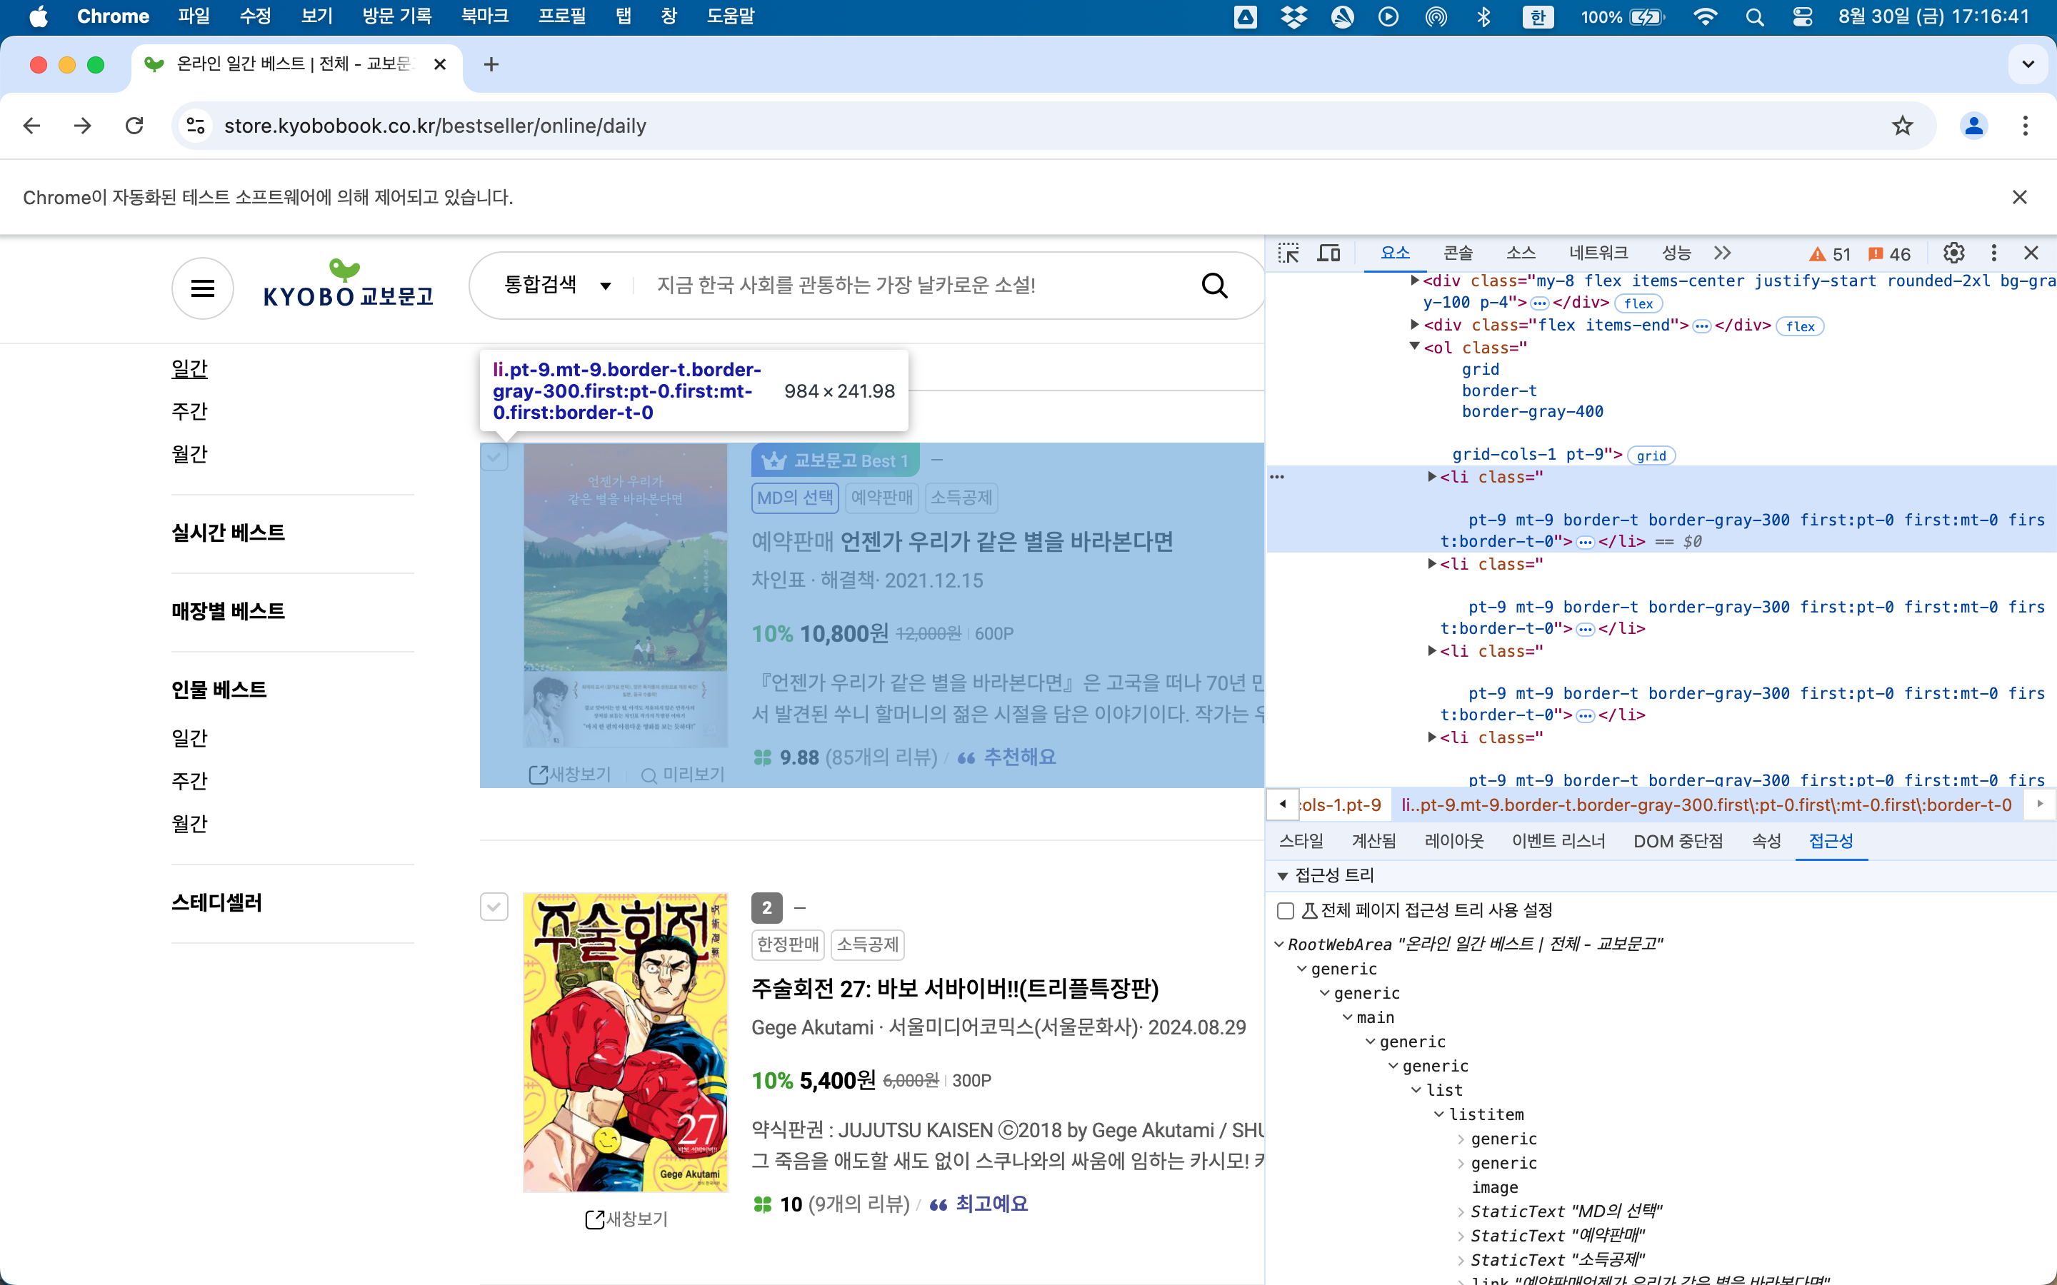Switch to the 성능 tab
Viewport: 2057px width, 1285px height.
(1676, 253)
